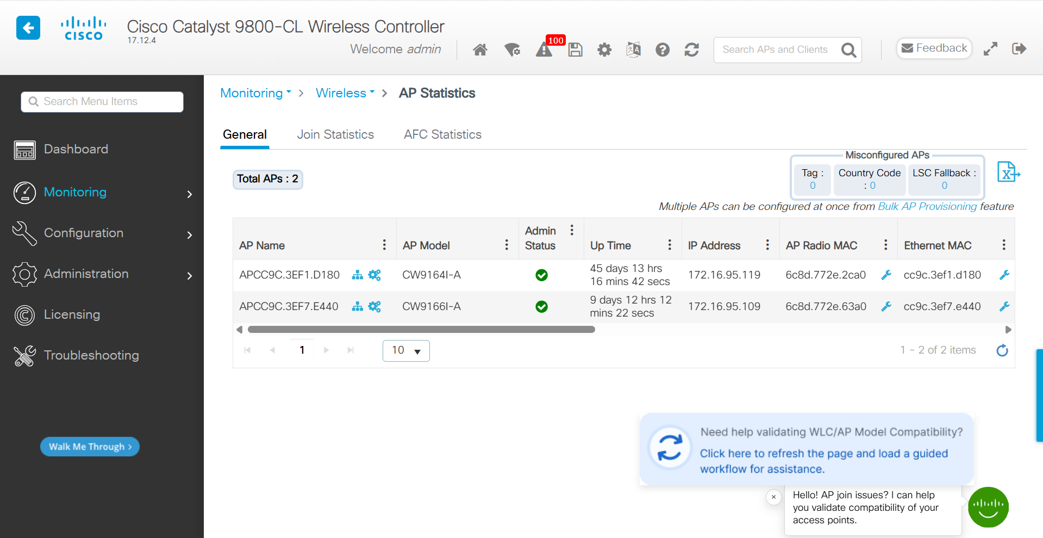1043x538 pixels.
Task: Open AP Radio MAC column options menu
Action: (x=885, y=245)
